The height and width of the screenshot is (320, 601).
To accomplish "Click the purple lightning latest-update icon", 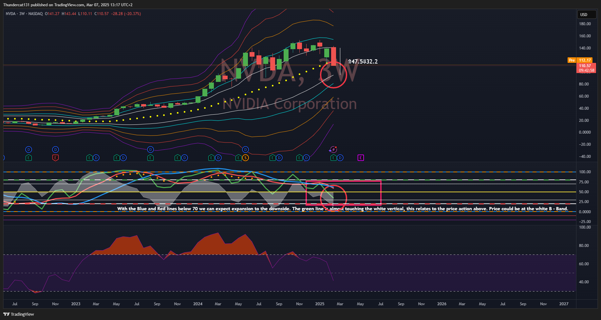I will coord(333,150).
